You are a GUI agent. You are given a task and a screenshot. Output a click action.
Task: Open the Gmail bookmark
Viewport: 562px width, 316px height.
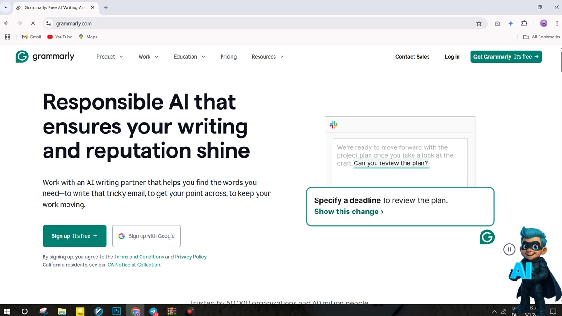click(x=31, y=37)
